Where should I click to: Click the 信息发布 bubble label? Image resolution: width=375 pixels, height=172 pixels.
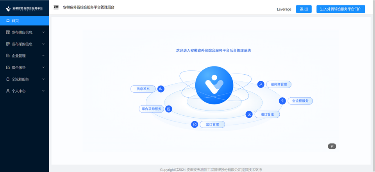(143, 89)
